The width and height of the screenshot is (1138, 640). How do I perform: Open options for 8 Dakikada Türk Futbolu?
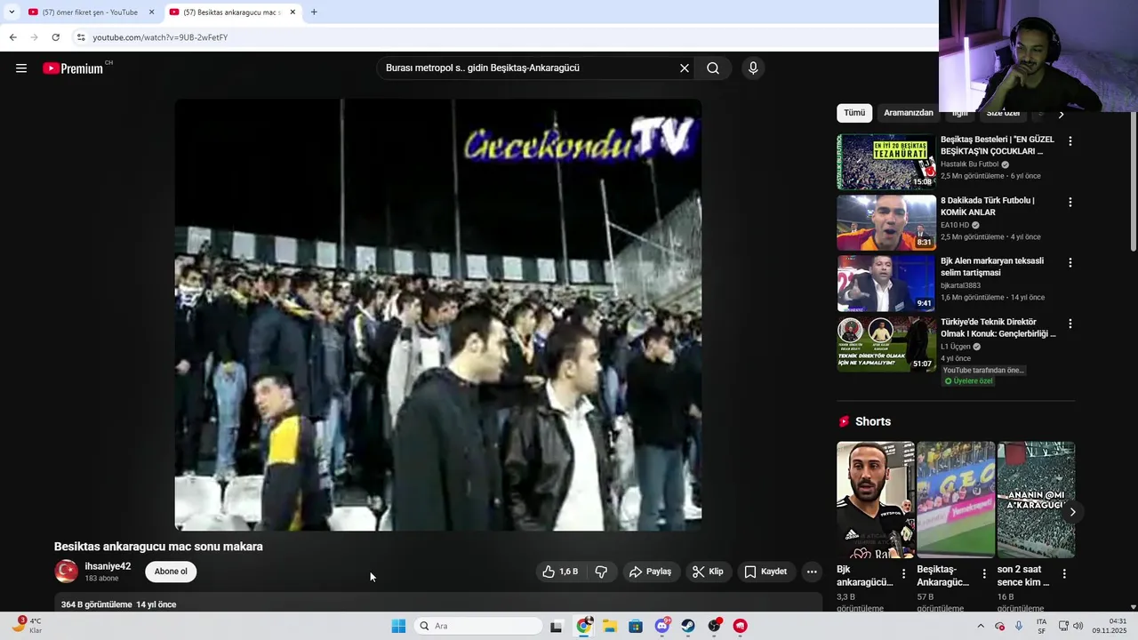(x=1070, y=202)
